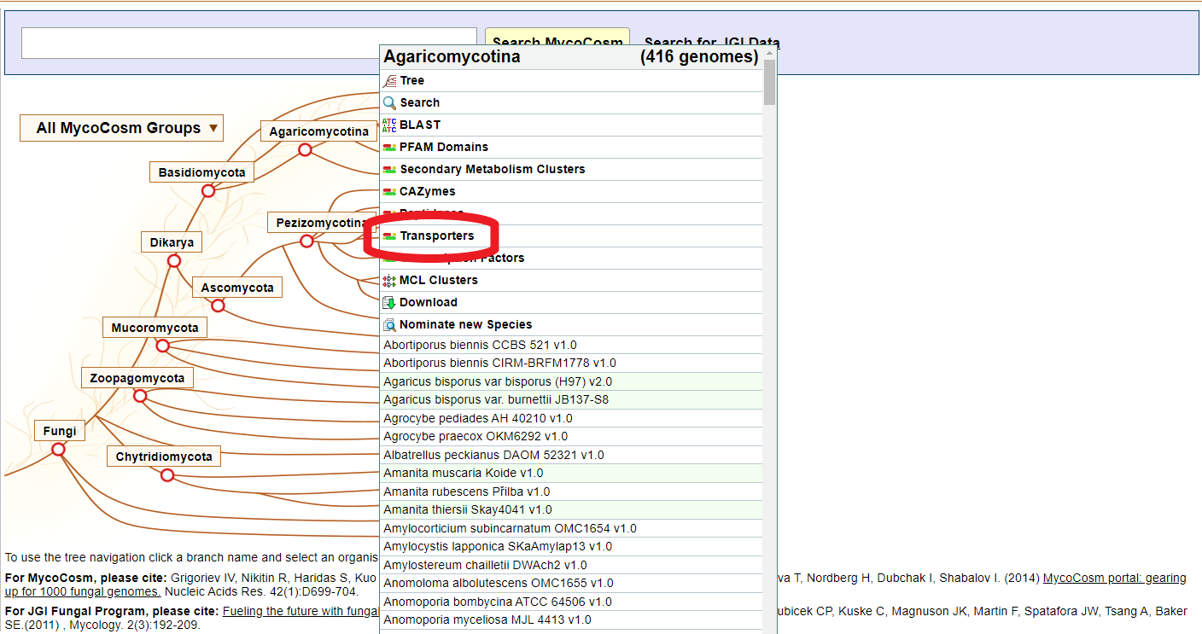Click the PFAM Domains icon
Viewport: 1202px width, 634px height.
click(x=389, y=147)
